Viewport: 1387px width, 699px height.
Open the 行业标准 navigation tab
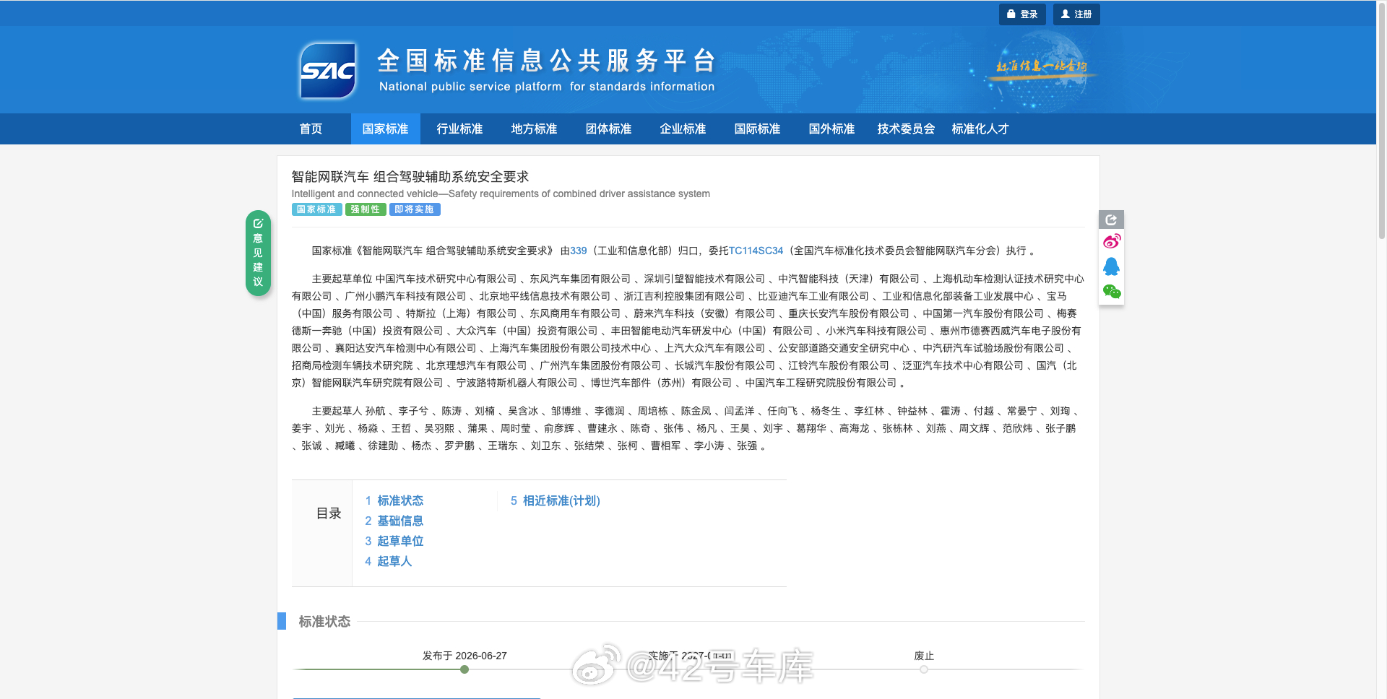(x=459, y=129)
